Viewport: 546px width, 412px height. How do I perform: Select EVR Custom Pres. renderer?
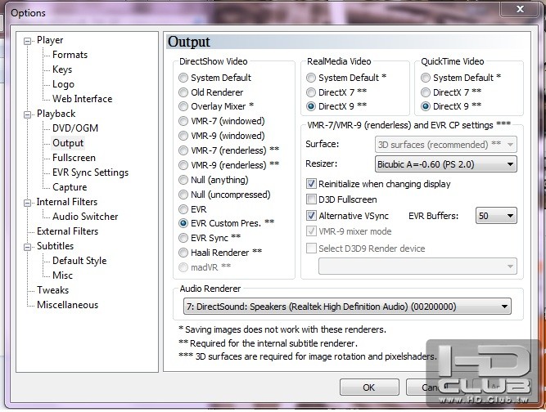183,223
